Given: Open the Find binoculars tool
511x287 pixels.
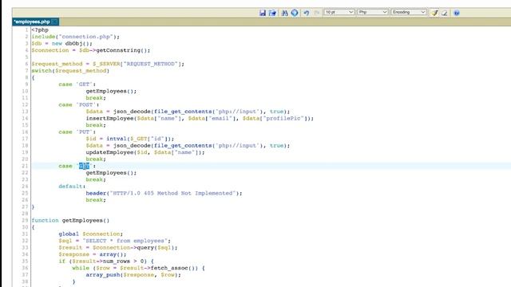Looking at the screenshot, I should [x=284, y=13].
